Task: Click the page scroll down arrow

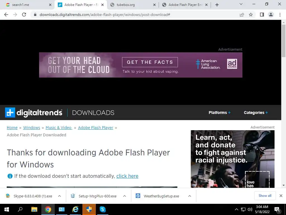Action: (283, 185)
